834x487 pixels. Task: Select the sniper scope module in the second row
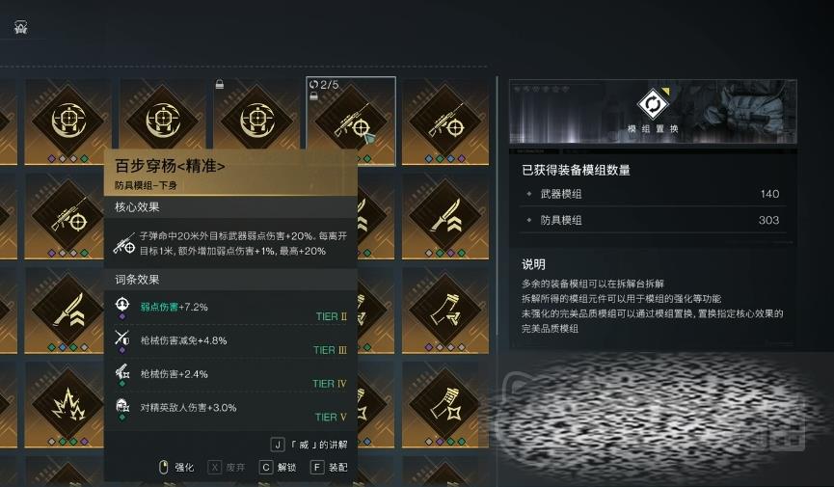pyautogui.click(x=67, y=216)
